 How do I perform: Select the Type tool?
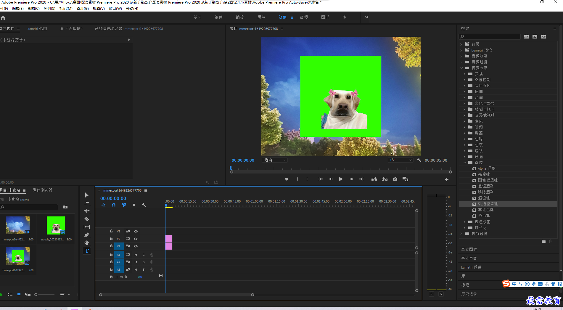tap(86, 251)
